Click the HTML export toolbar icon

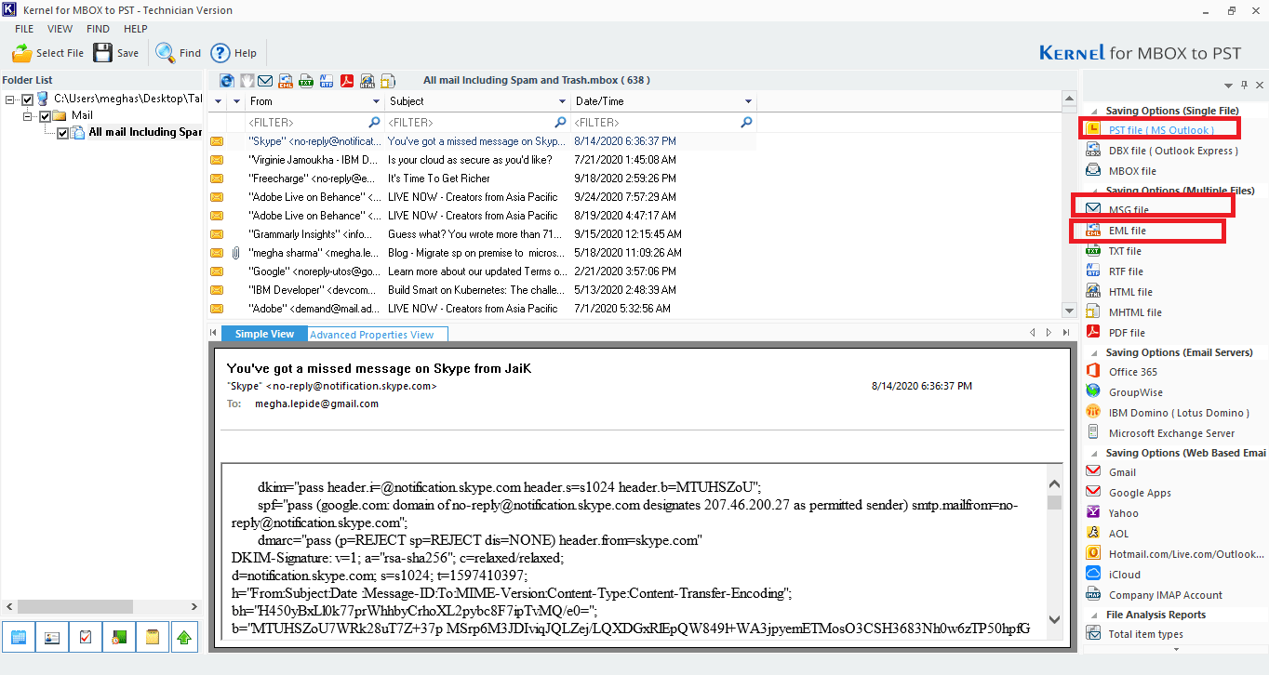(367, 81)
